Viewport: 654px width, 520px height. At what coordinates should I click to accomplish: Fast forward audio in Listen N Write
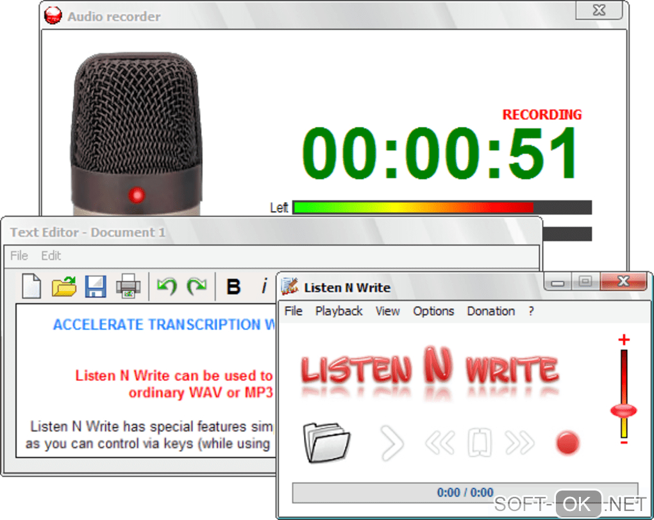click(x=519, y=443)
